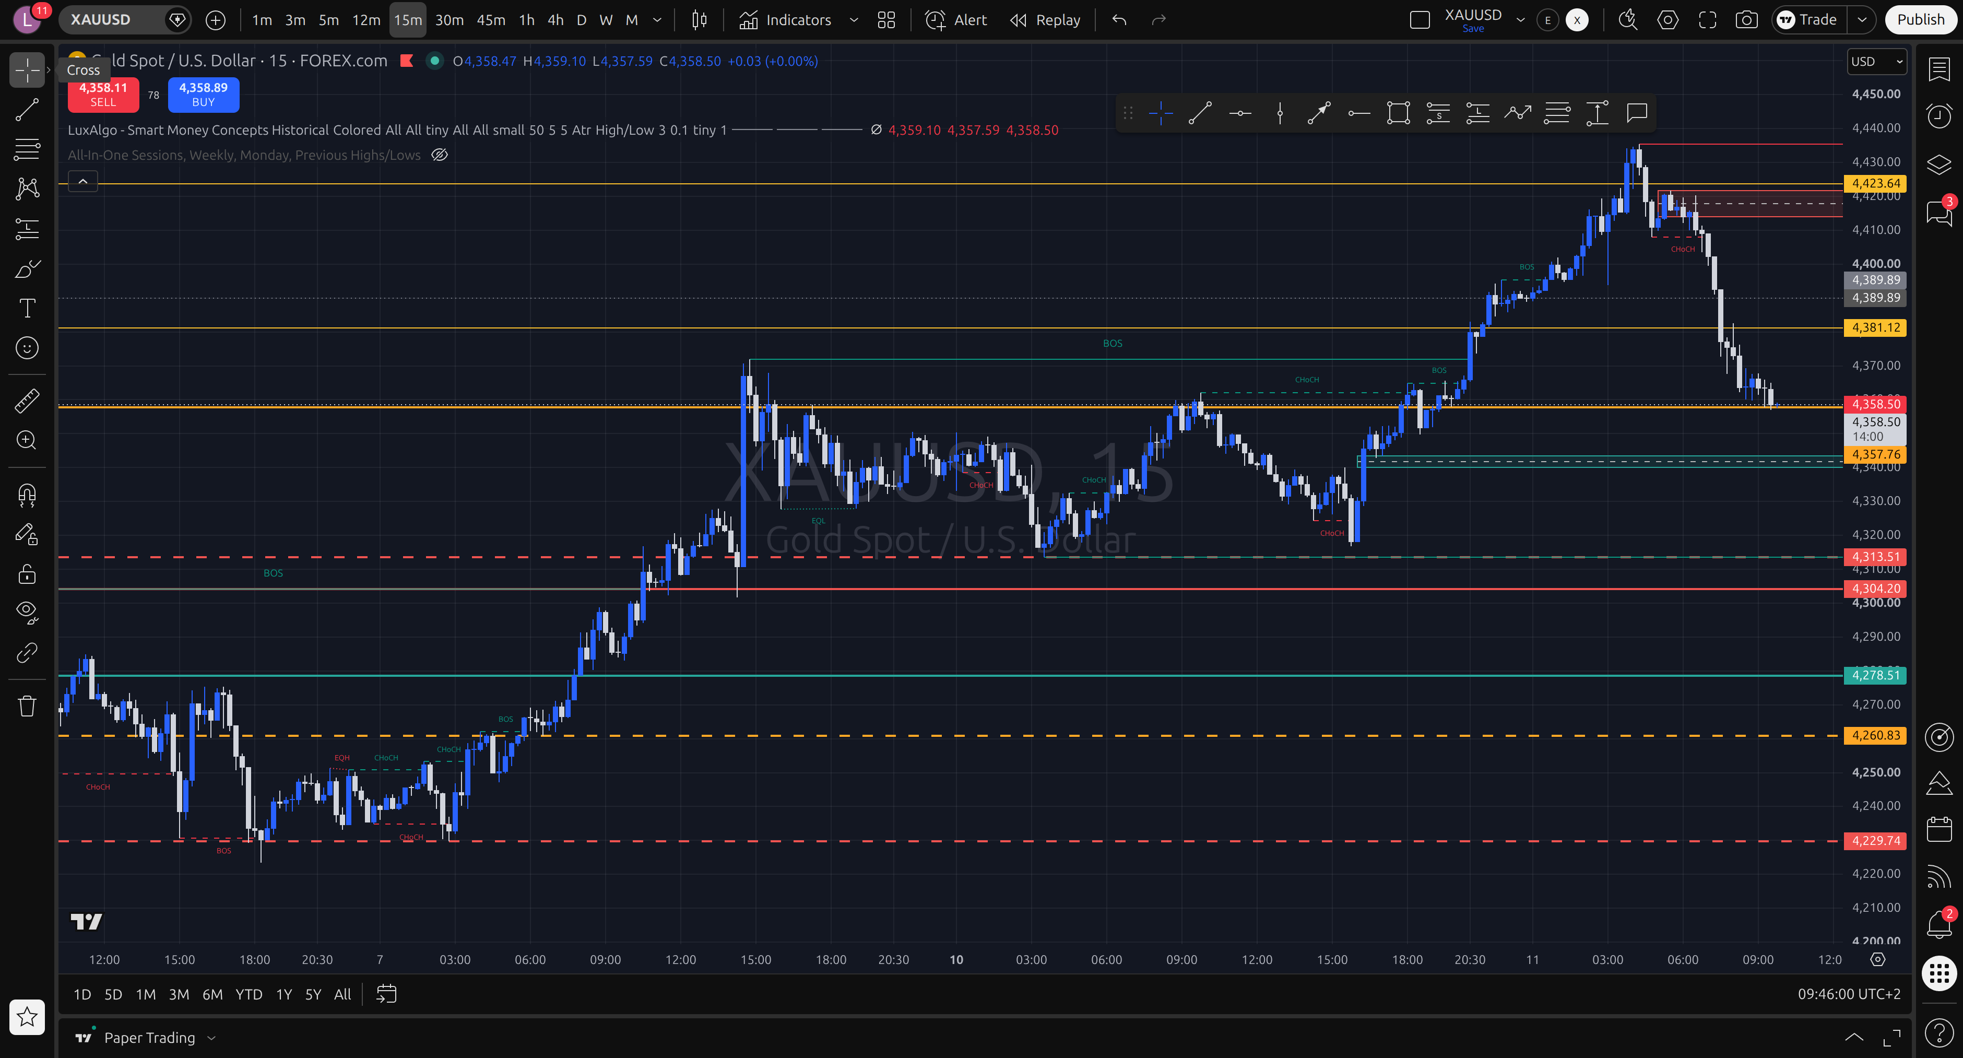The width and height of the screenshot is (1963, 1058).
Task: Open the economic calendar icon
Action: (x=1938, y=829)
